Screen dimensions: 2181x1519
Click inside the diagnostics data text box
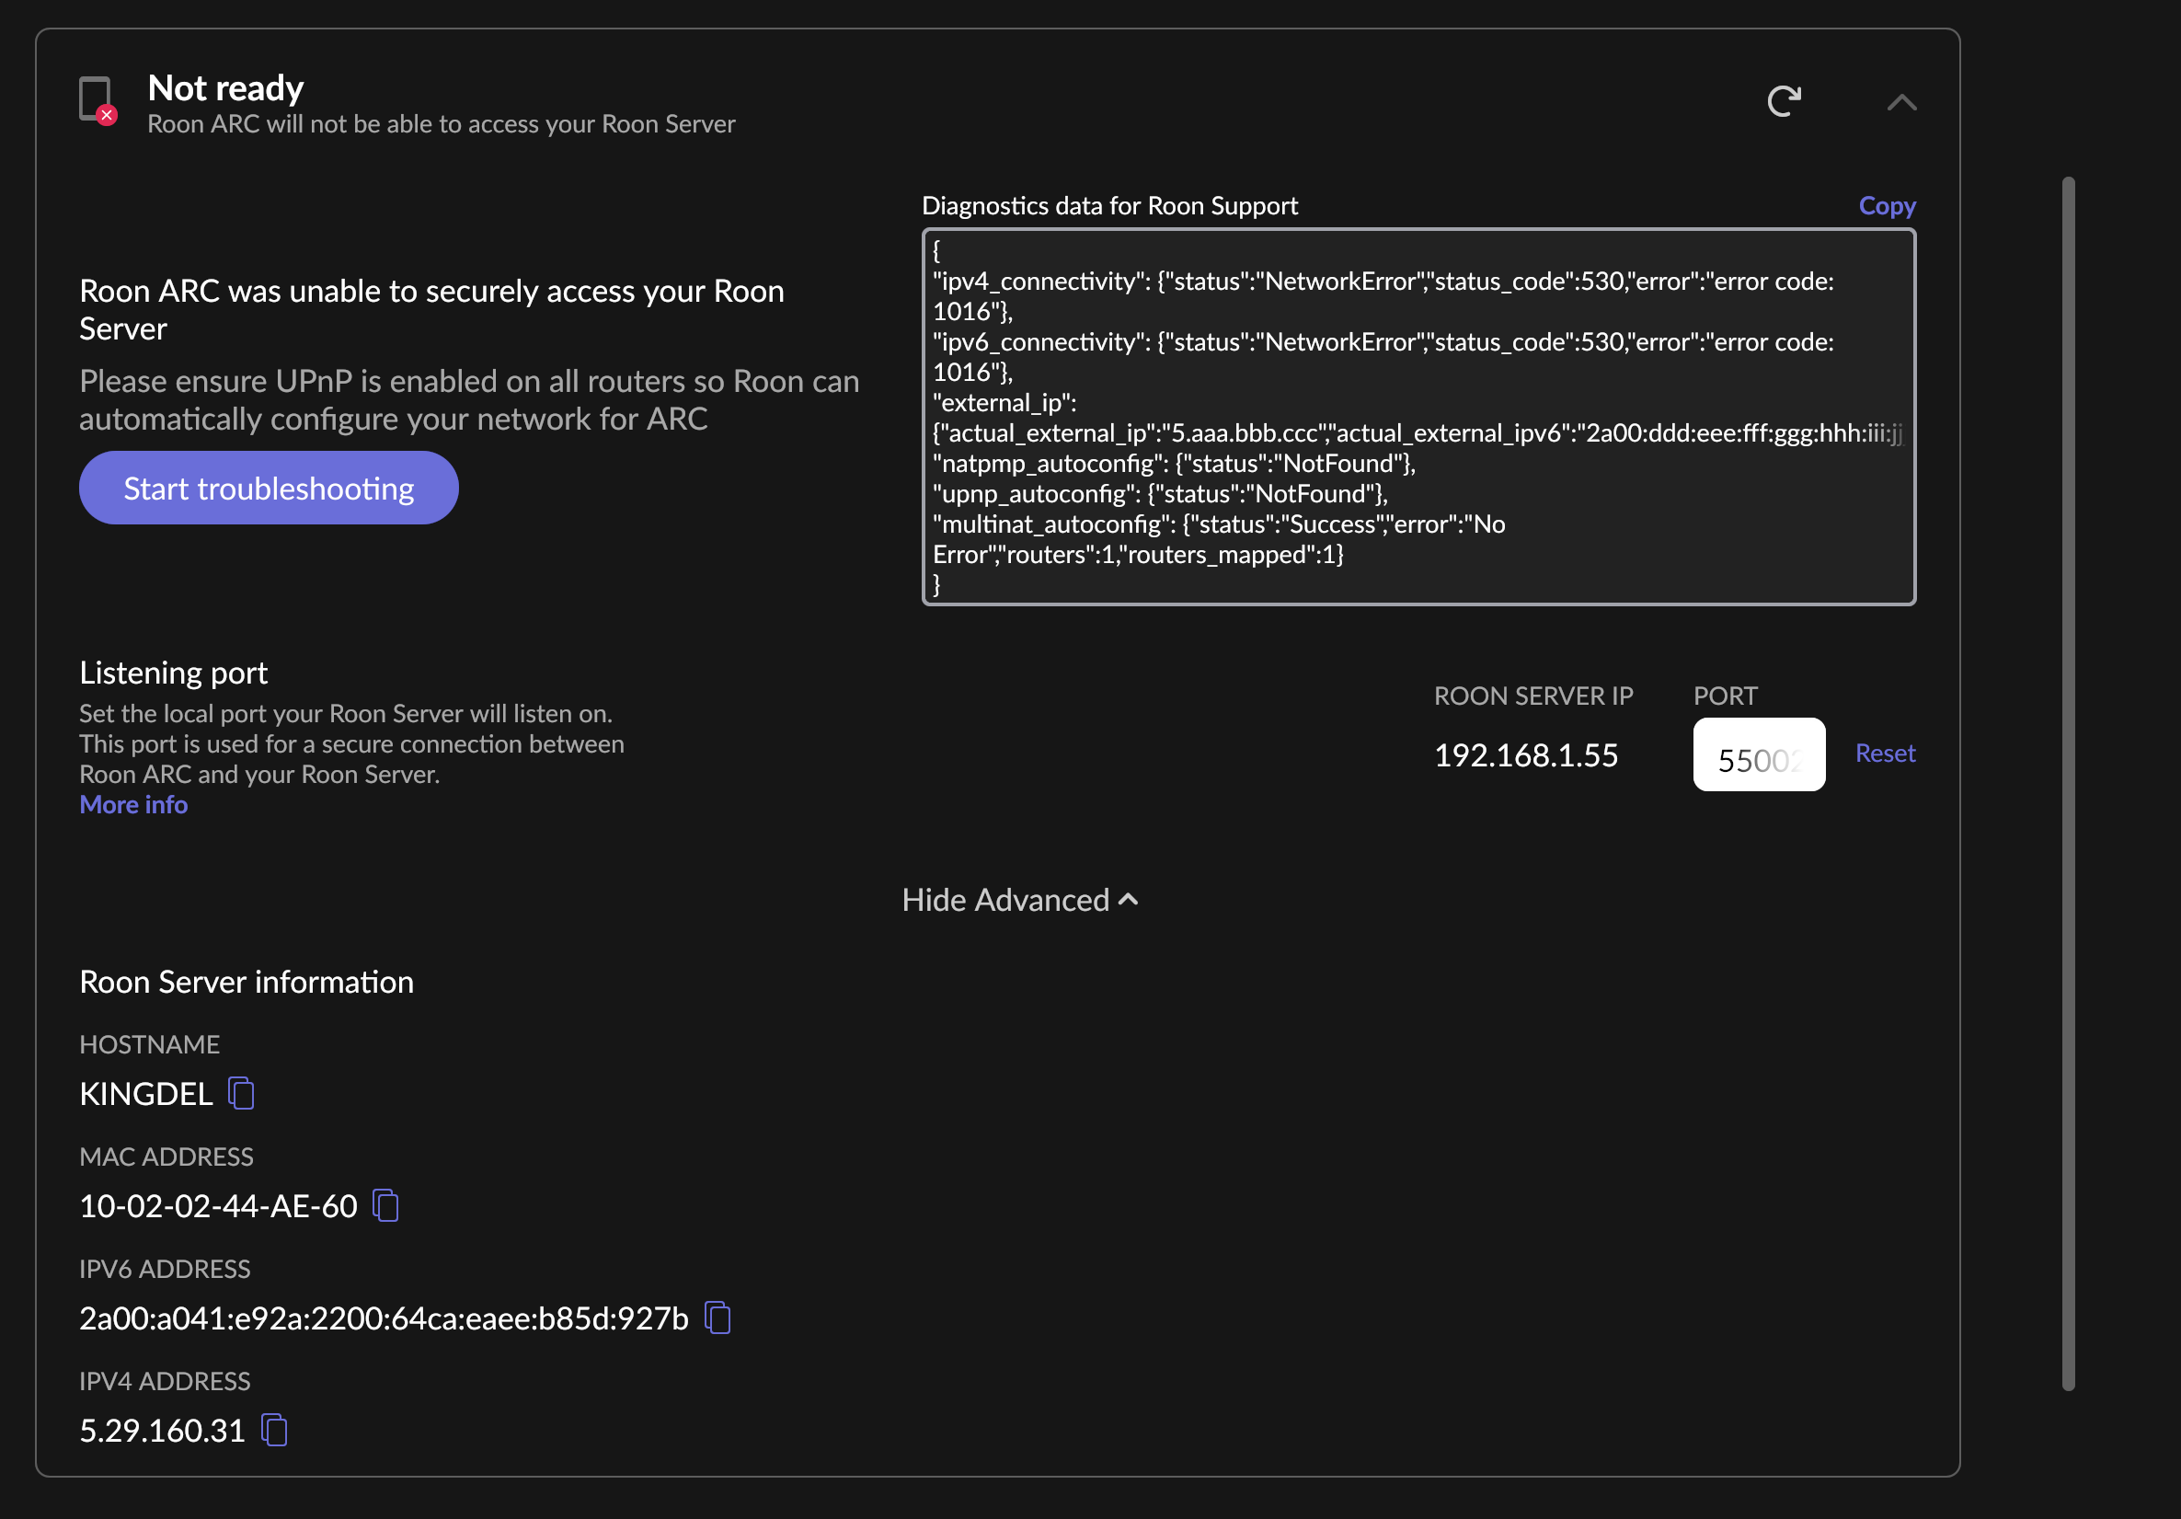tap(1418, 416)
